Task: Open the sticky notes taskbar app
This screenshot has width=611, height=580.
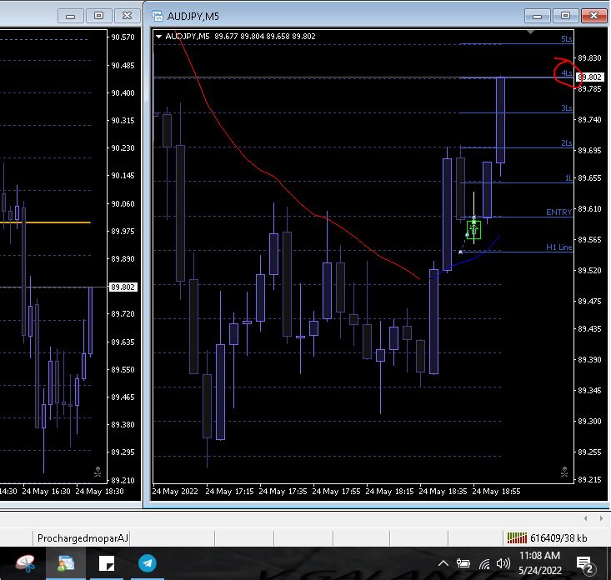Action: coord(107,563)
